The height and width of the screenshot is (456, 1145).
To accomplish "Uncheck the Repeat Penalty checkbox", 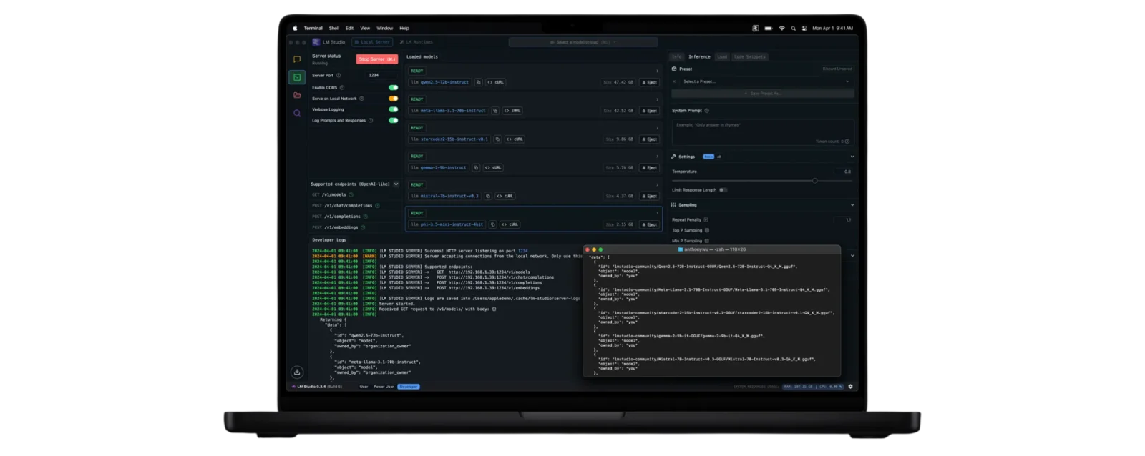I will [706, 219].
